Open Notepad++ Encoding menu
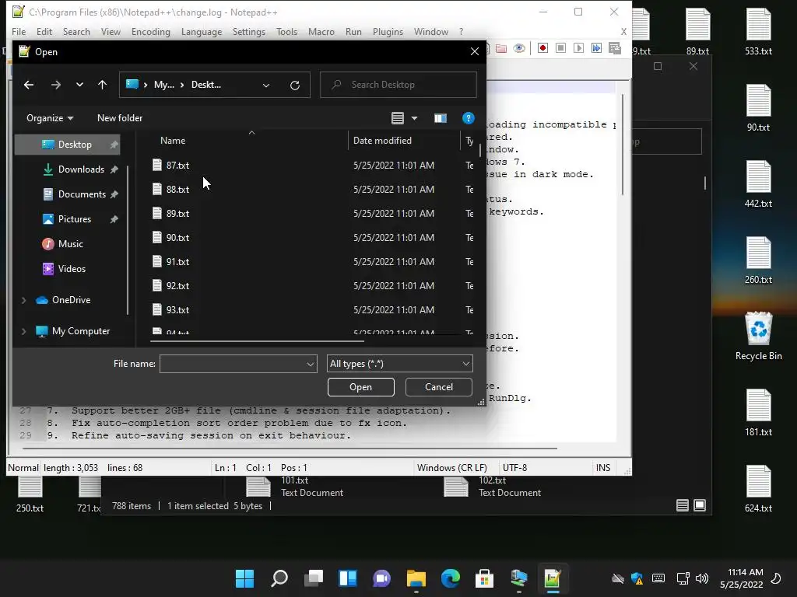 (150, 31)
